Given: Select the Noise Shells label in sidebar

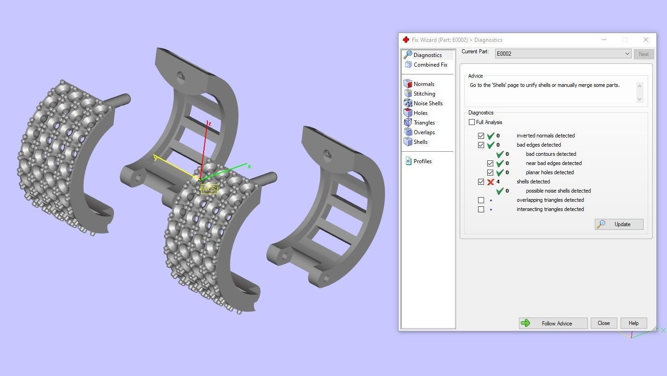Looking at the screenshot, I should click(x=428, y=103).
